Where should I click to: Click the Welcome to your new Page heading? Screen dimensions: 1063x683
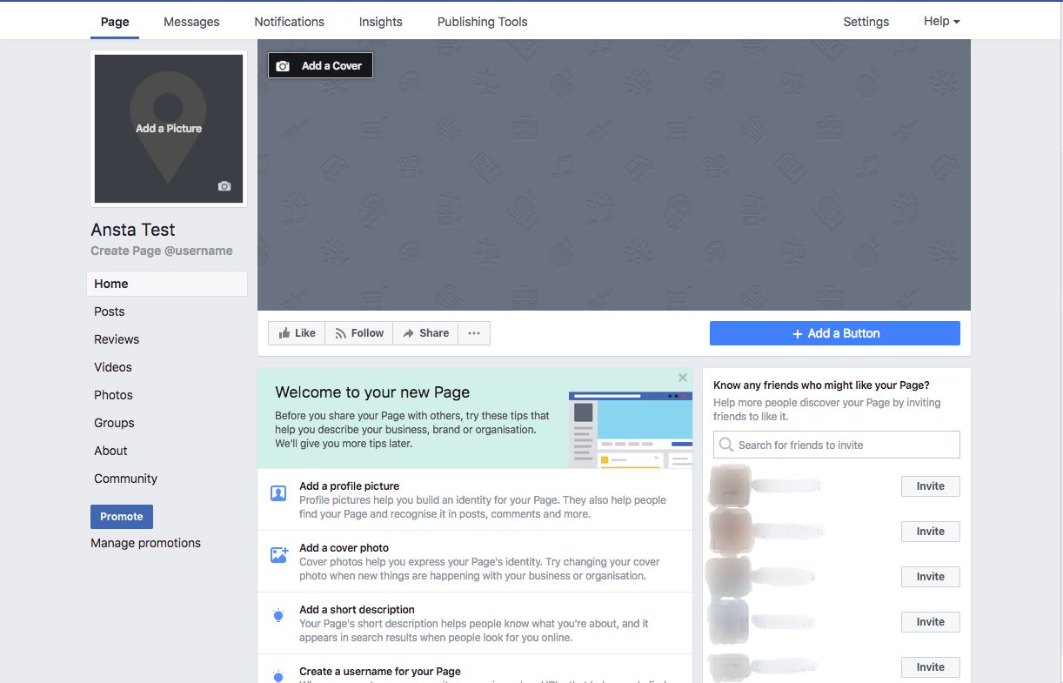[372, 392]
